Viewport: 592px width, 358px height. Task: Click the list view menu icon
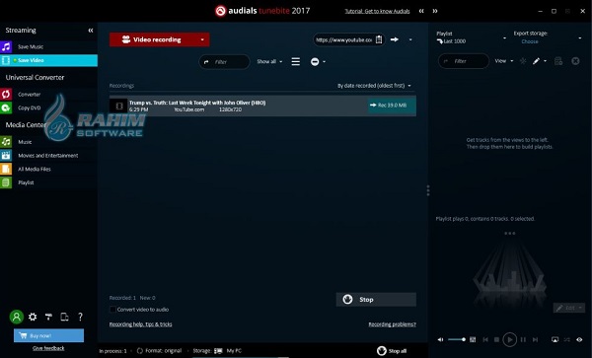(x=296, y=61)
